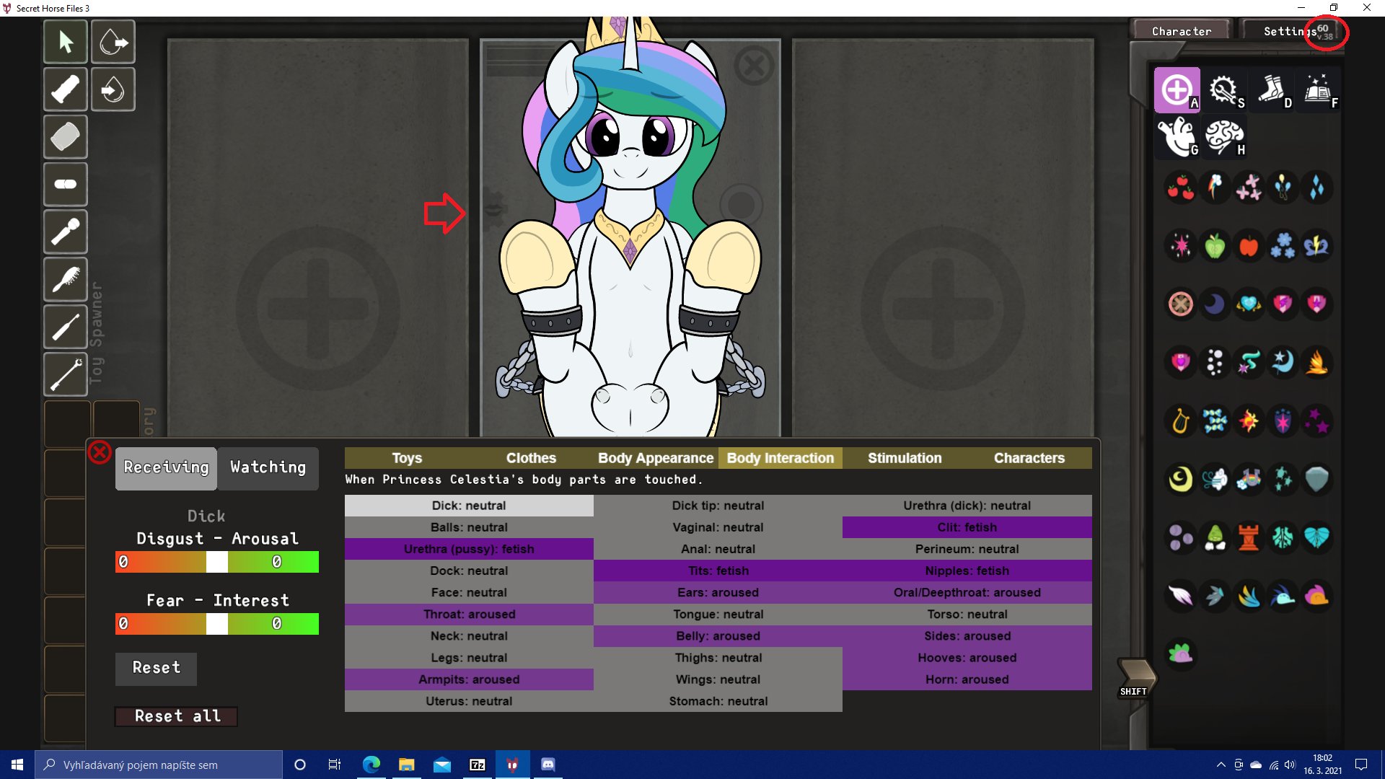Screen dimensions: 1385x779
Task: Pick the three red apples cutie mark
Action: [1181, 188]
